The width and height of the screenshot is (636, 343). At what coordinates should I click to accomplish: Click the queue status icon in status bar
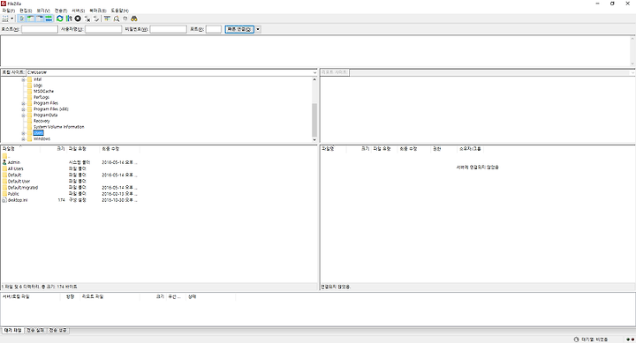576,339
